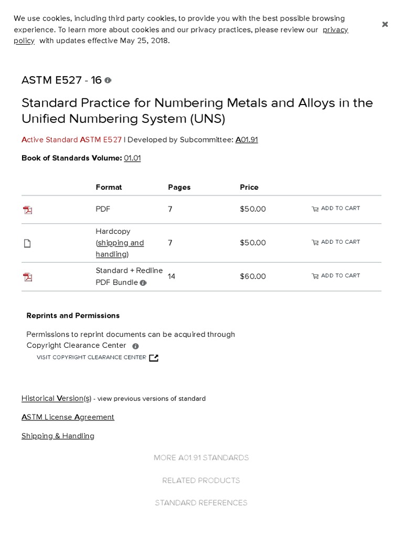This screenshot has height=538, width=403.
Task: Click info icon after Copyright Clearance Center
Action: 135,346
